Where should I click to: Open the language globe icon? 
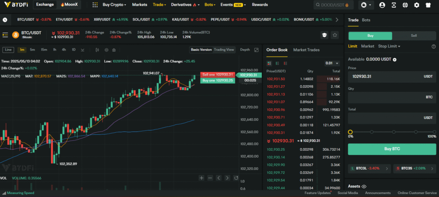click(405, 5)
